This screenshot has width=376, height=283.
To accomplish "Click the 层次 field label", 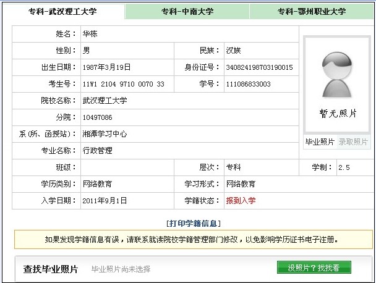I will tap(209, 167).
